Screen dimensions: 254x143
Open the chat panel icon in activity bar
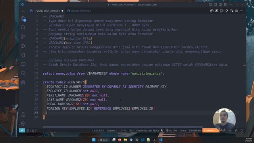point(23,73)
